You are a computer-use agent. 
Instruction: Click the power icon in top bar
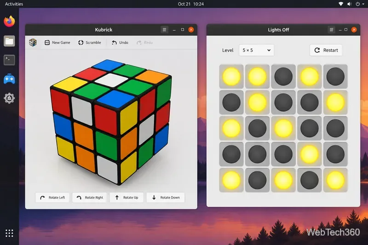click(x=358, y=4)
